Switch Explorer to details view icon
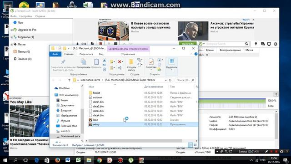 point(190,145)
